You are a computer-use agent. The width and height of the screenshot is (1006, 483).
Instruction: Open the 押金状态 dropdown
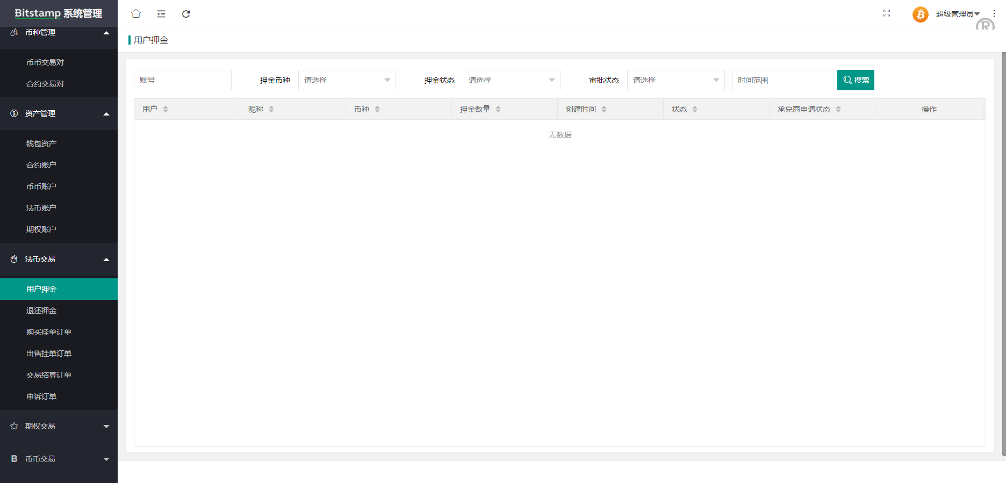click(x=511, y=80)
